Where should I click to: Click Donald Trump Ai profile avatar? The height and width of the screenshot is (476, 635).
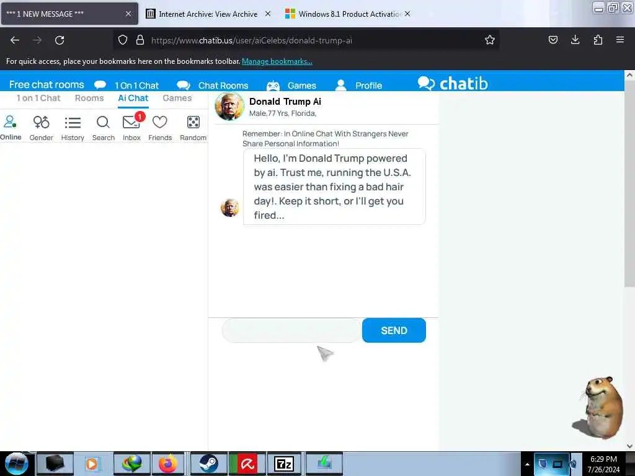click(x=229, y=107)
